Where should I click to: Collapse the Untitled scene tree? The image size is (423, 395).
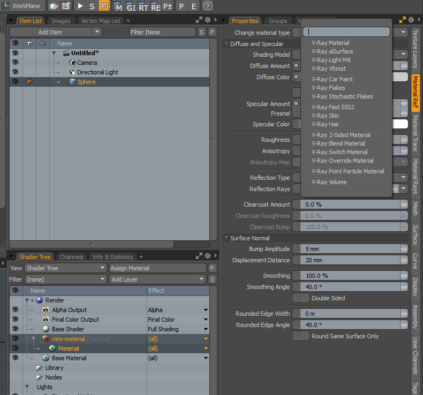coord(54,53)
